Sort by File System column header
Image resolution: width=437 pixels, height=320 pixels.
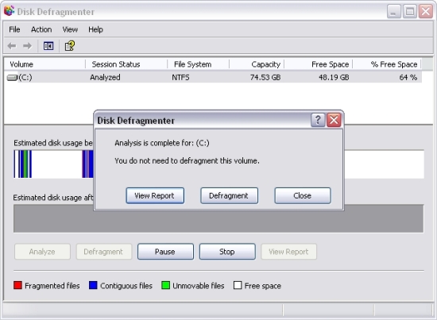[x=198, y=64]
